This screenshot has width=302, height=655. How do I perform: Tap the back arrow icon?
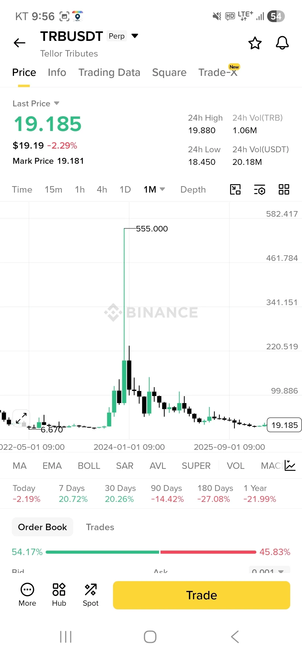coord(20,43)
